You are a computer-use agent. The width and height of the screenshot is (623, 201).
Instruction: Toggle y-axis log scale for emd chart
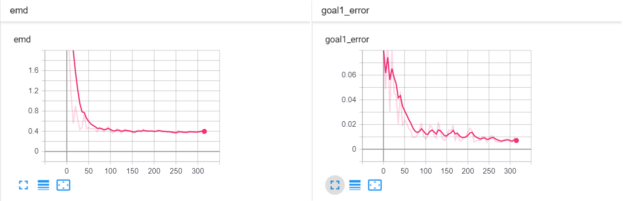click(x=43, y=186)
